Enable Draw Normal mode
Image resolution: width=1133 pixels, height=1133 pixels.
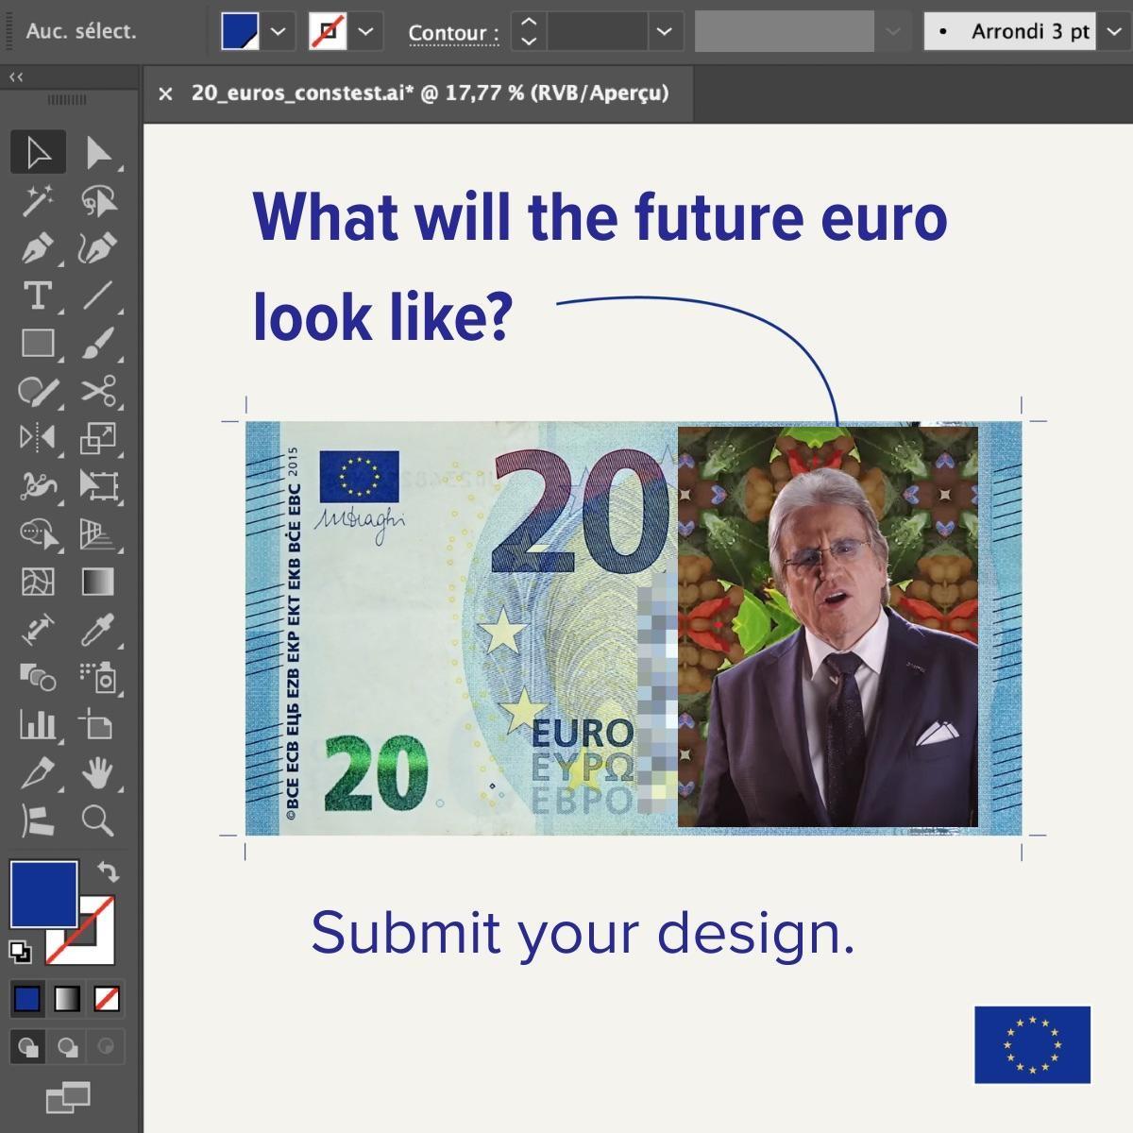coord(27,1047)
